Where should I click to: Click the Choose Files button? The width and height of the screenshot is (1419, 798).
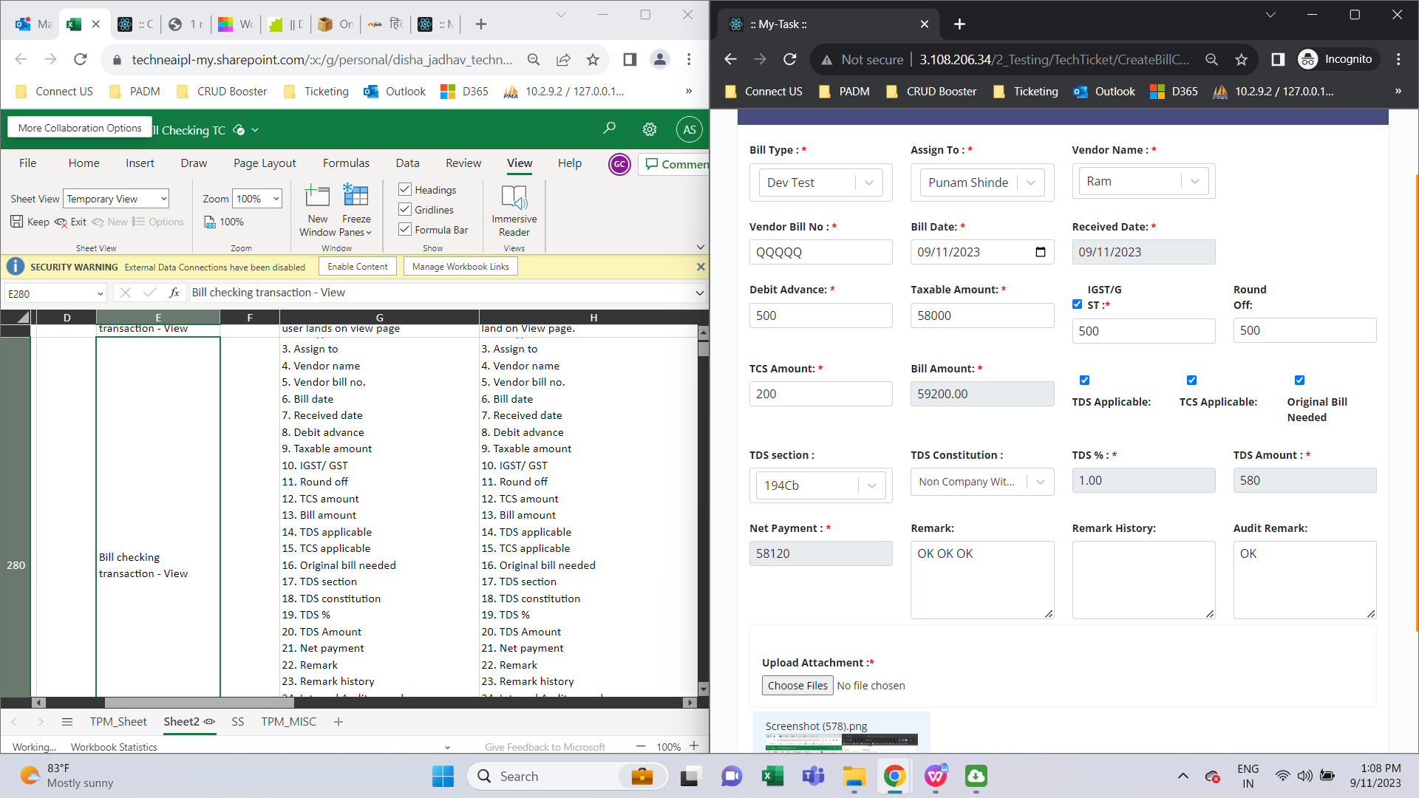797,686
